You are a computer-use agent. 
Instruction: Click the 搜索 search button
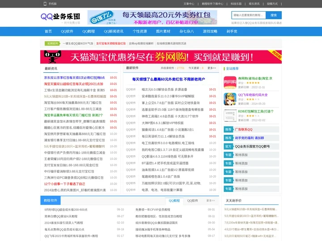coord(274,15)
